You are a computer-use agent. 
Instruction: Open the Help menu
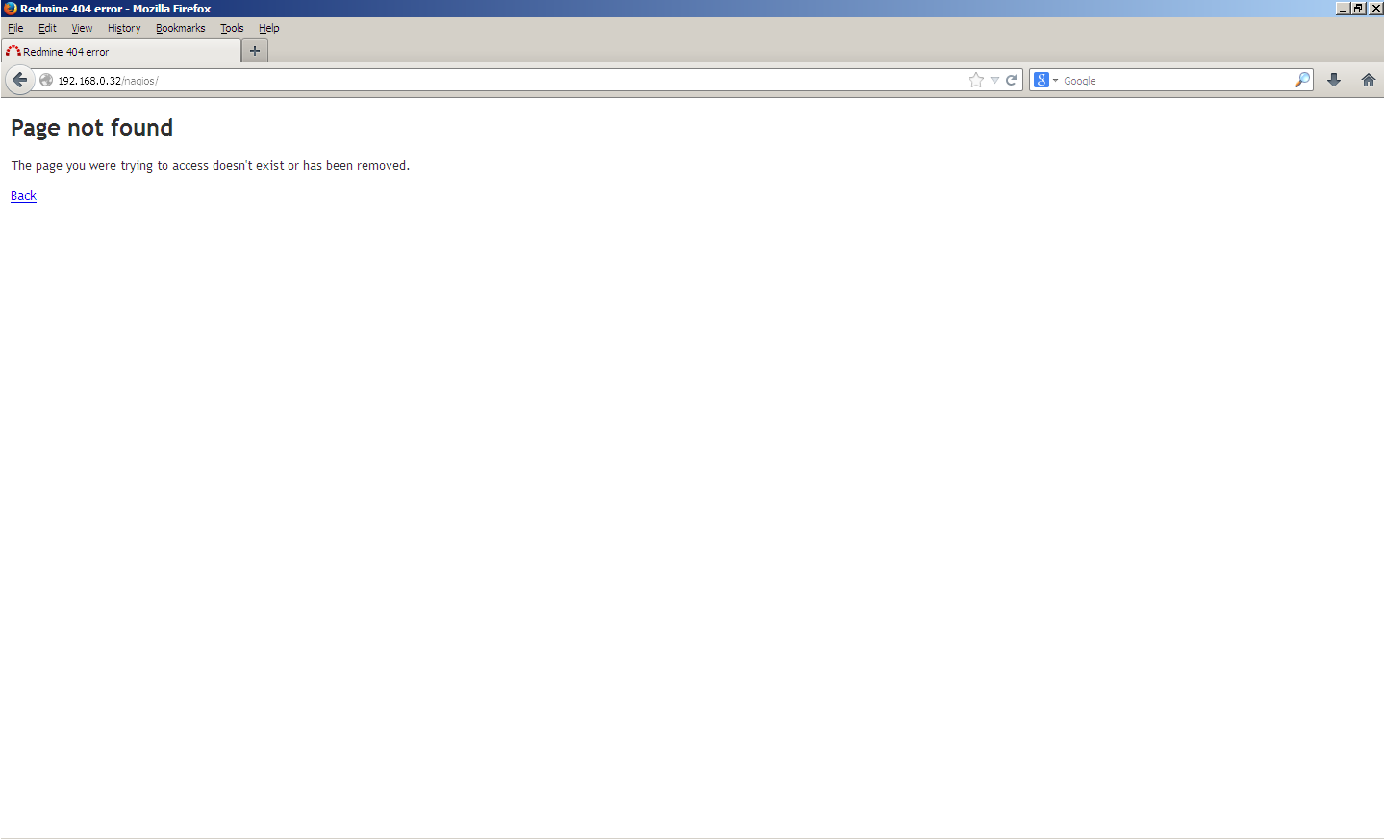tap(268, 28)
